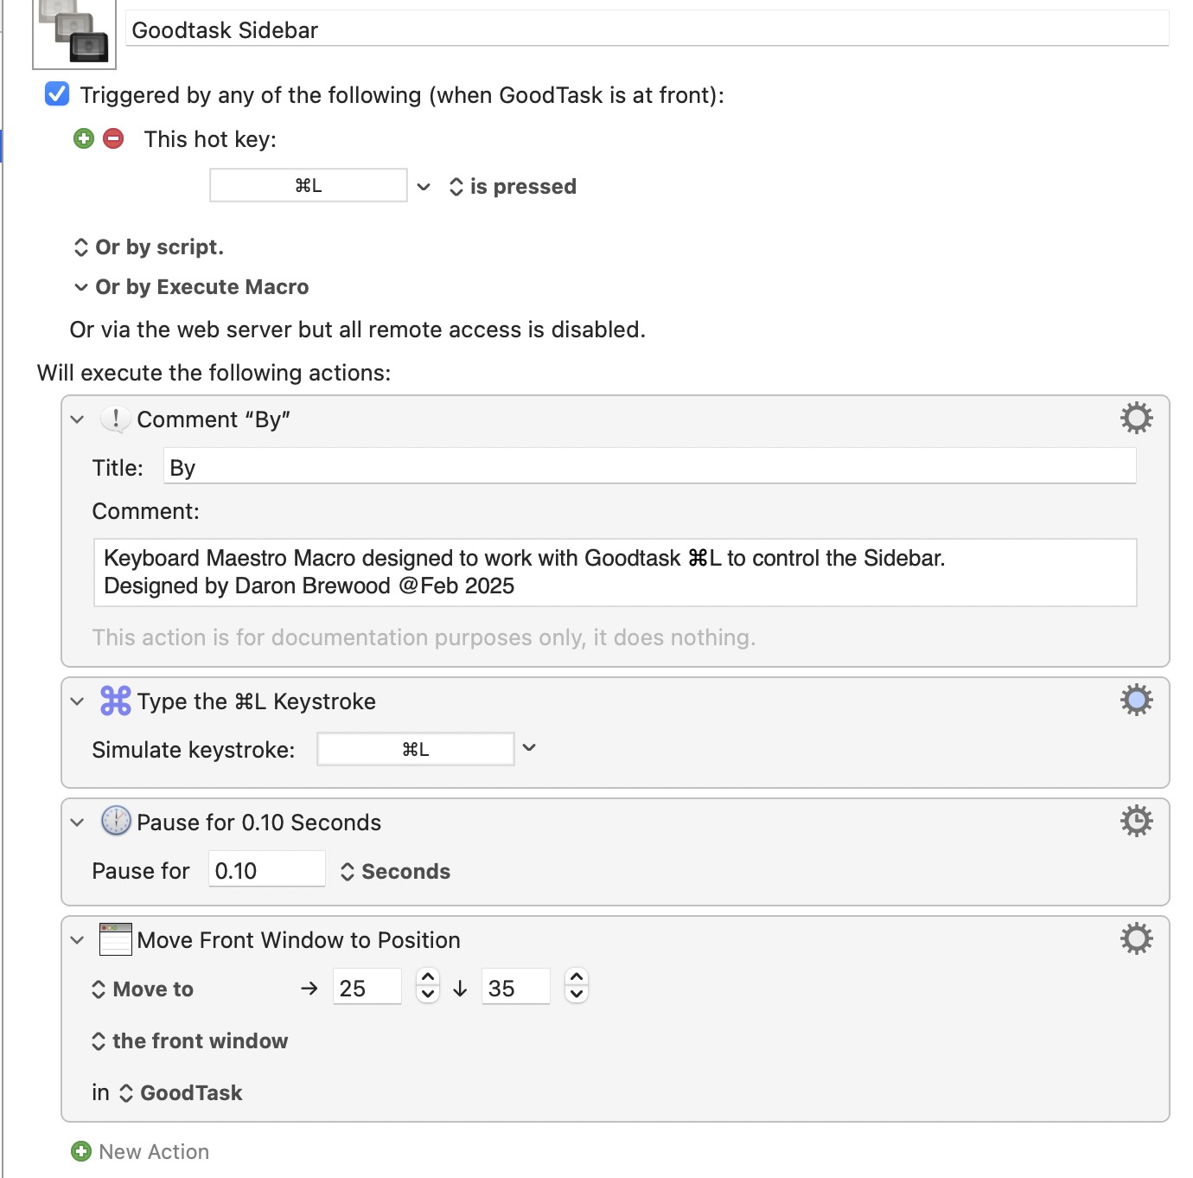Viewport: 1193px width, 1178px height.
Task: Click the Goodtask Sidebar macro name field
Action: [x=647, y=30]
